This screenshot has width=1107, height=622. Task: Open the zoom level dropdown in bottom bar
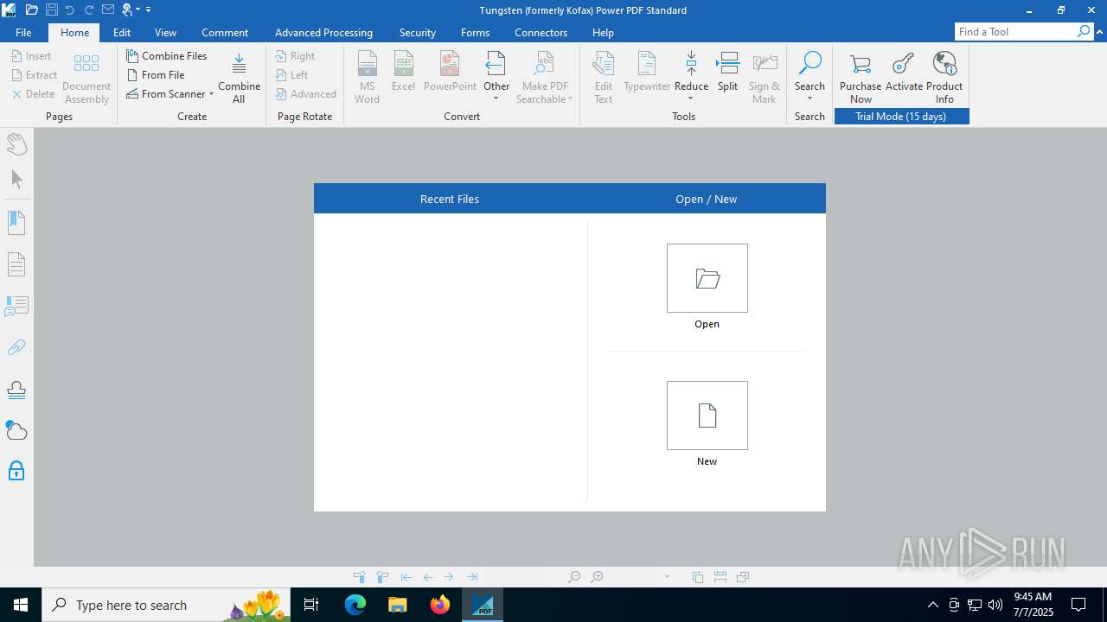pyautogui.click(x=667, y=577)
